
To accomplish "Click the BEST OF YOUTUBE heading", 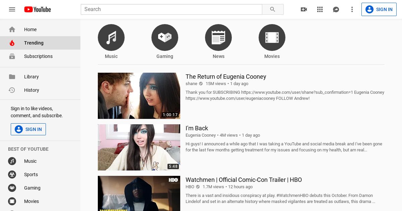I will pos(28,149).
